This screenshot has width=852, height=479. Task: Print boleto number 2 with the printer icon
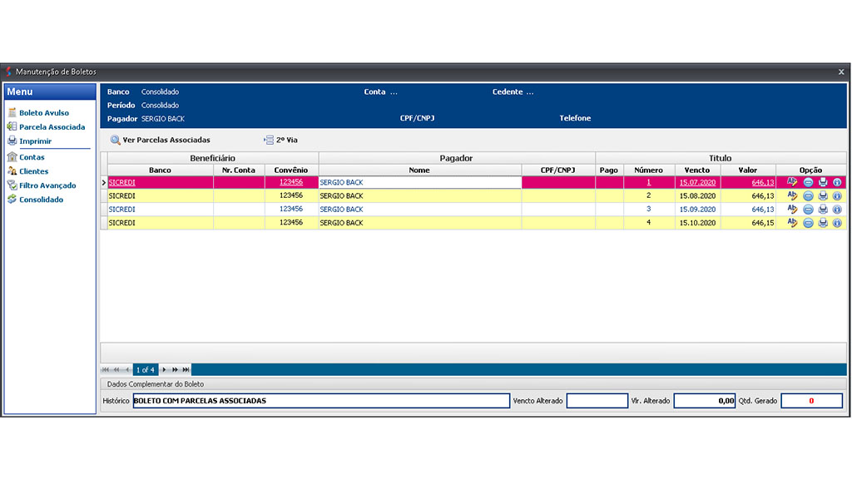pos(823,196)
